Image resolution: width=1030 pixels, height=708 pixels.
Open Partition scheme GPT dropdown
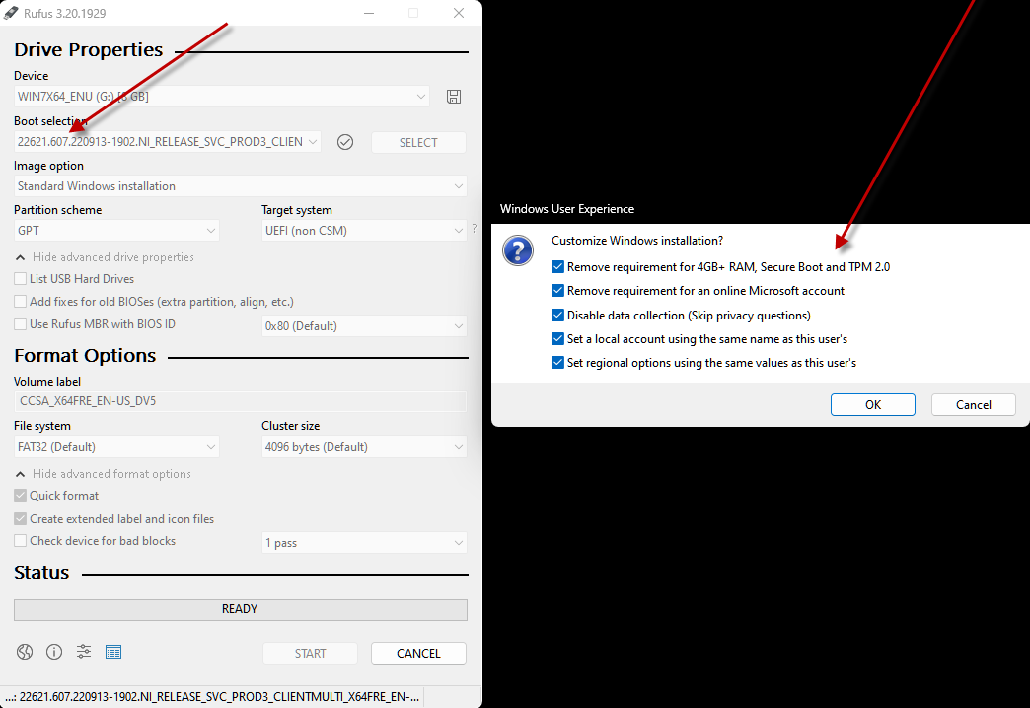tap(116, 231)
